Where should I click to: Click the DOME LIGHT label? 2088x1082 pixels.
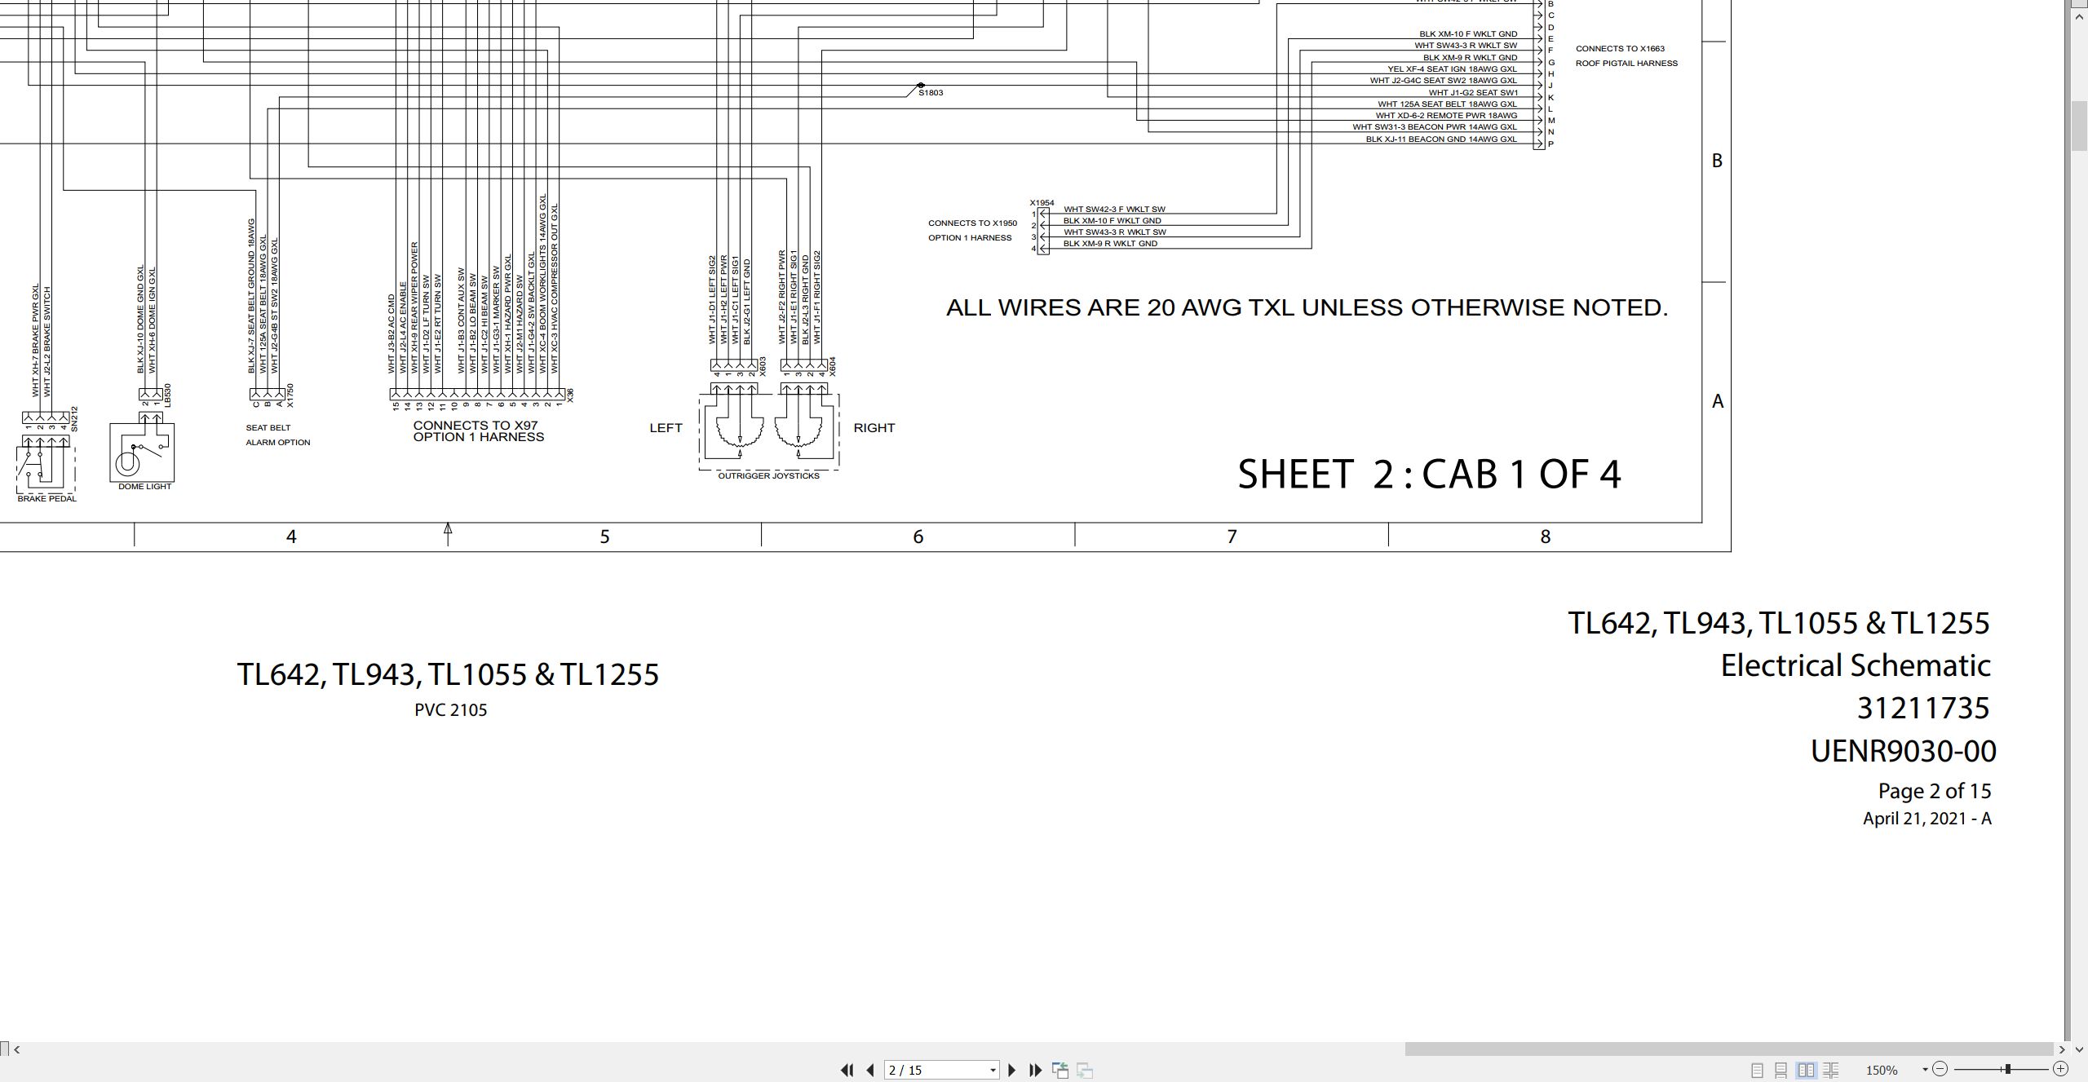pyautogui.click(x=145, y=486)
